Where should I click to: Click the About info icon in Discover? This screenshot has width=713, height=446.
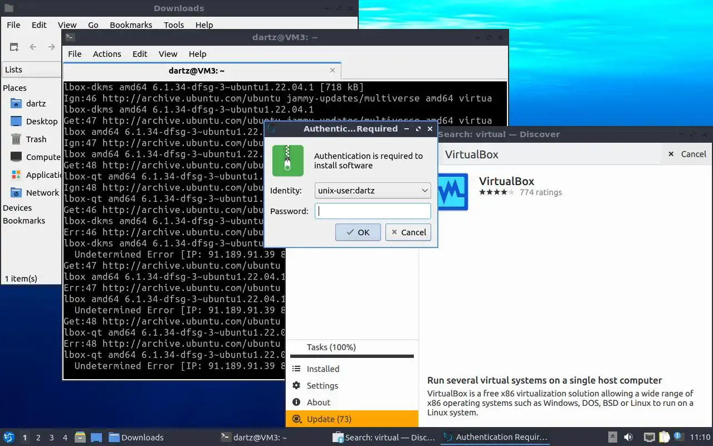point(296,402)
